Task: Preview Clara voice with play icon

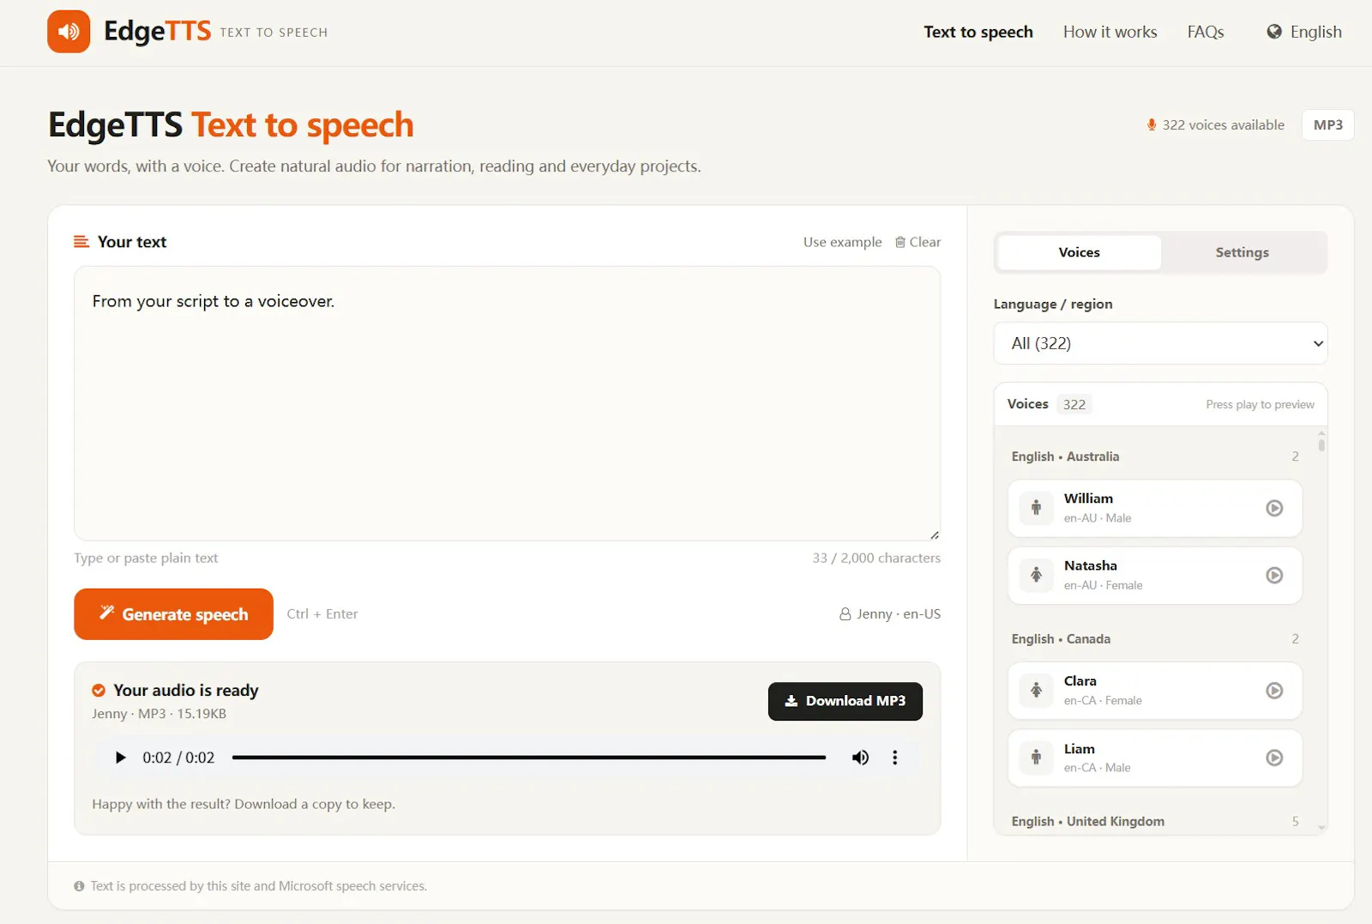Action: coord(1274,691)
